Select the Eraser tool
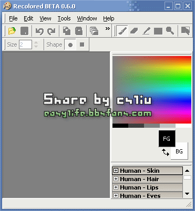The height and width of the screenshot is (211, 195). [134, 31]
